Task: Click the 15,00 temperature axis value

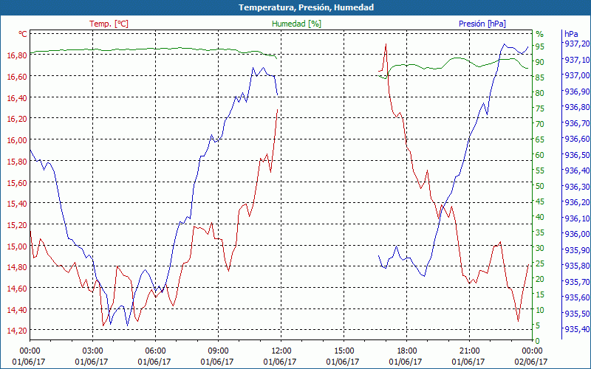Action: [x=17, y=246]
